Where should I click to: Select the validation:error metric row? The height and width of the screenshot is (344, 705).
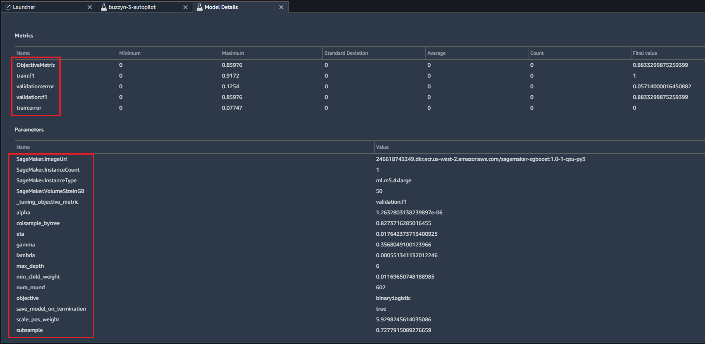35,86
